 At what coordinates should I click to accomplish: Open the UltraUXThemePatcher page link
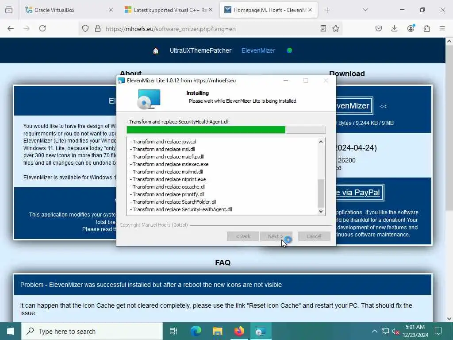click(200, 50)
